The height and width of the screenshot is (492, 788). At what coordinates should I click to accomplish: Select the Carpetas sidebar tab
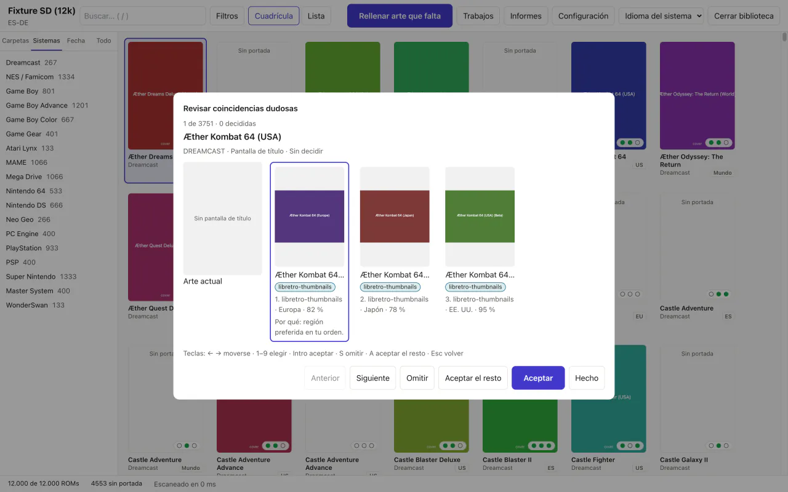[15, 41]
